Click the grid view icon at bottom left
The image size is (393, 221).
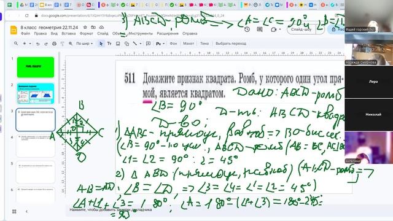[x=14, y=211]
